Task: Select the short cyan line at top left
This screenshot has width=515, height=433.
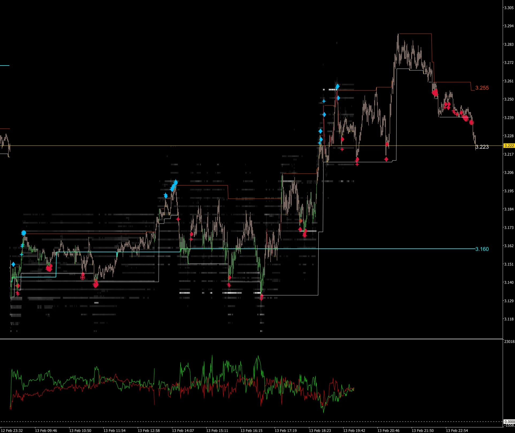Action: coord(5,65)
